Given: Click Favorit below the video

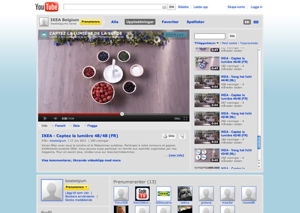Looking at the screenshot, I should tap(60, 126).
